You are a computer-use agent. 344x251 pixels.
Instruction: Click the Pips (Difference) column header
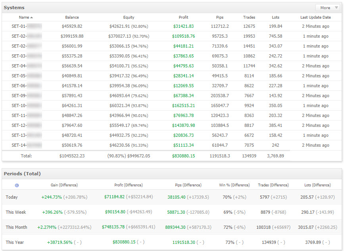pyautogui.click(x=188, y=185)
